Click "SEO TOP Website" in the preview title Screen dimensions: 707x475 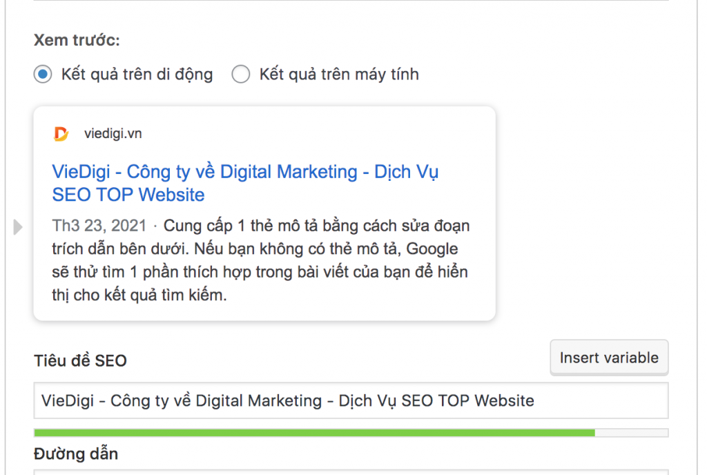(128, 195)
